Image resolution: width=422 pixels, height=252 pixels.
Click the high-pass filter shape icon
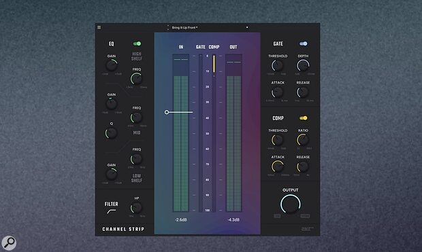click(111, 211)
